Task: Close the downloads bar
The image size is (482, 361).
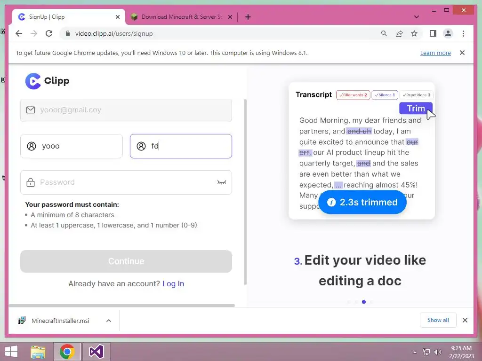Action: [465, 320]
